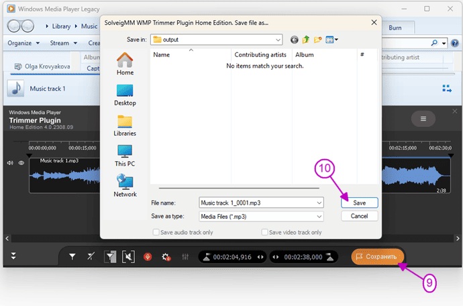Image resolution: width=463 pixels, height=306 pixels.
Task: Edit end time 00:02:38,000 field
Action: click(303, 257)
